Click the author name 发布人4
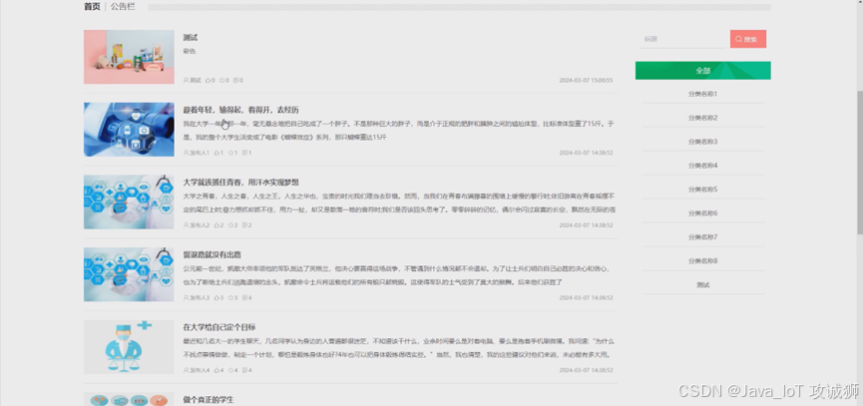 point(200,371)
